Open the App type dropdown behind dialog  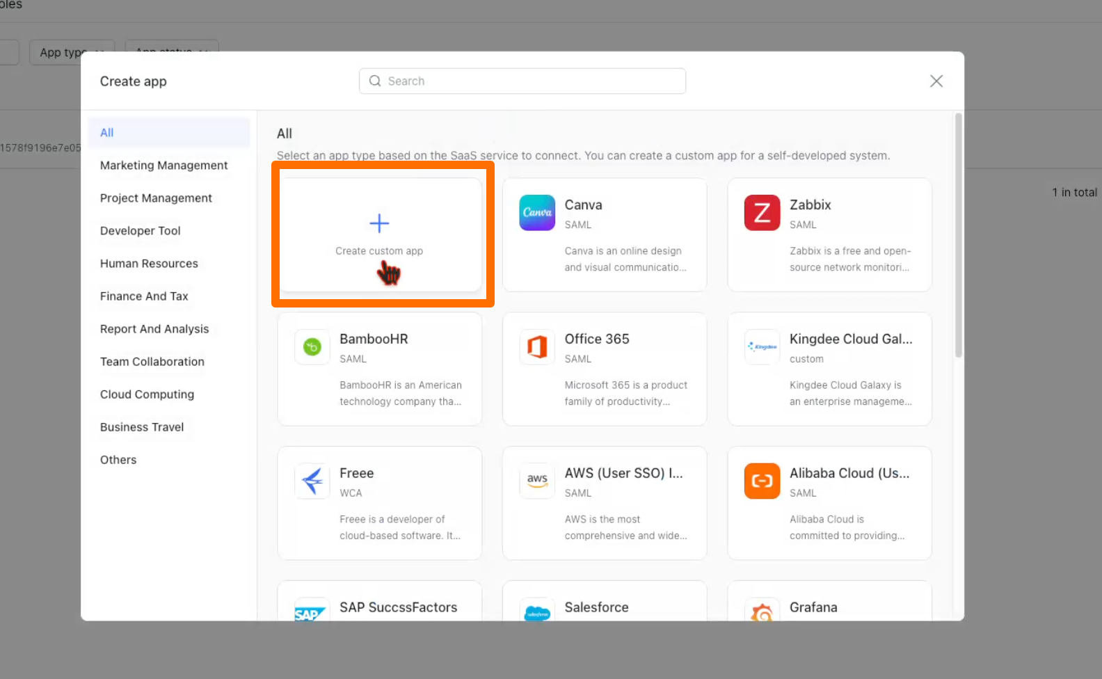coord(72,52)
